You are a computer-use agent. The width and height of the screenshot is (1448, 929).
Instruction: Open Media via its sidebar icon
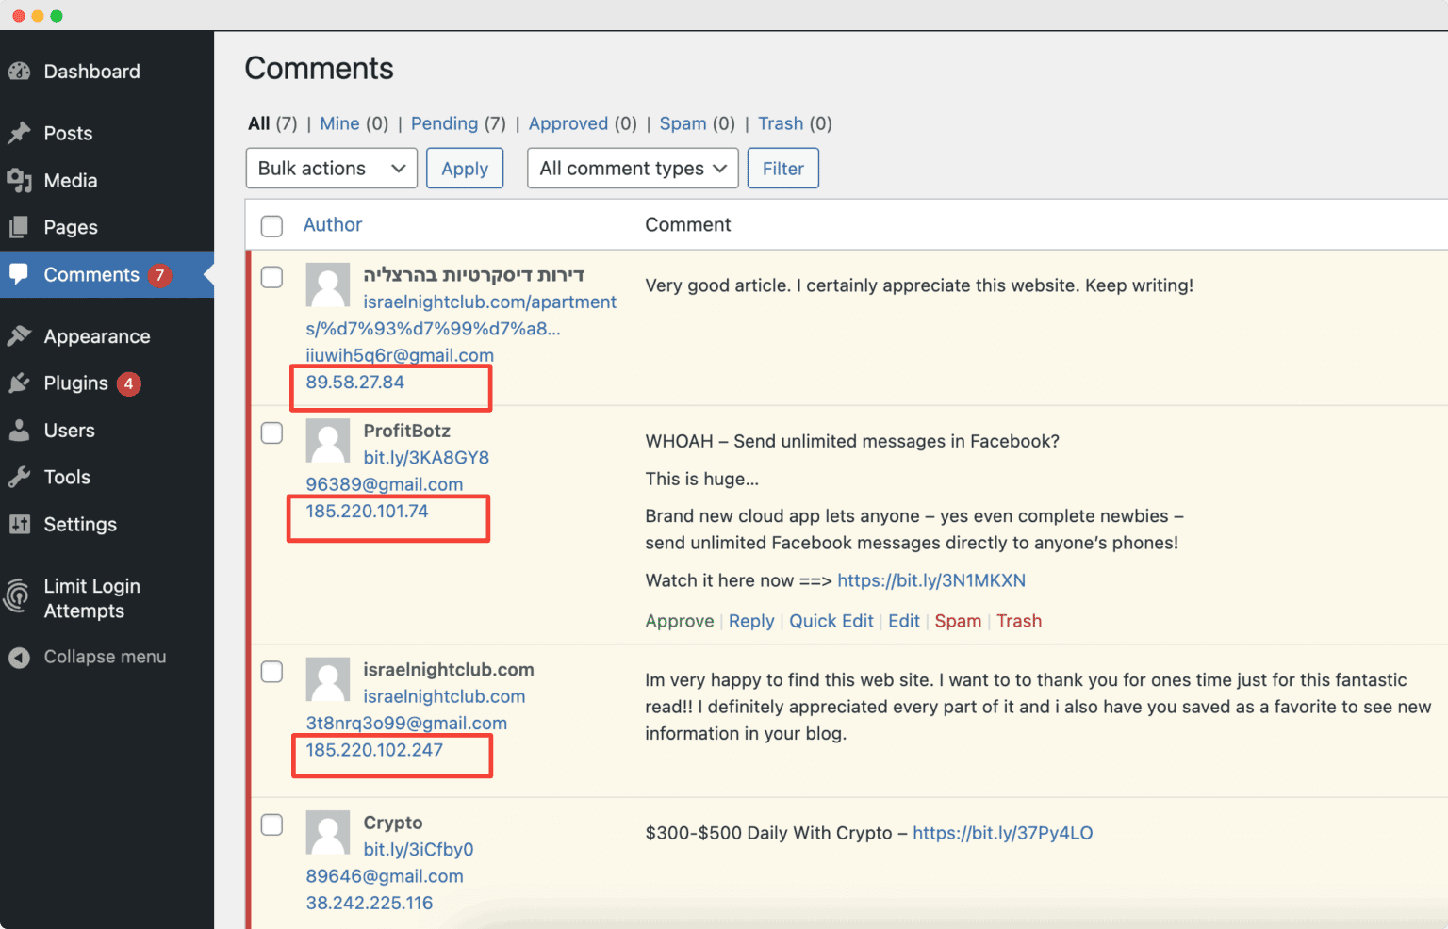point(19,180)
